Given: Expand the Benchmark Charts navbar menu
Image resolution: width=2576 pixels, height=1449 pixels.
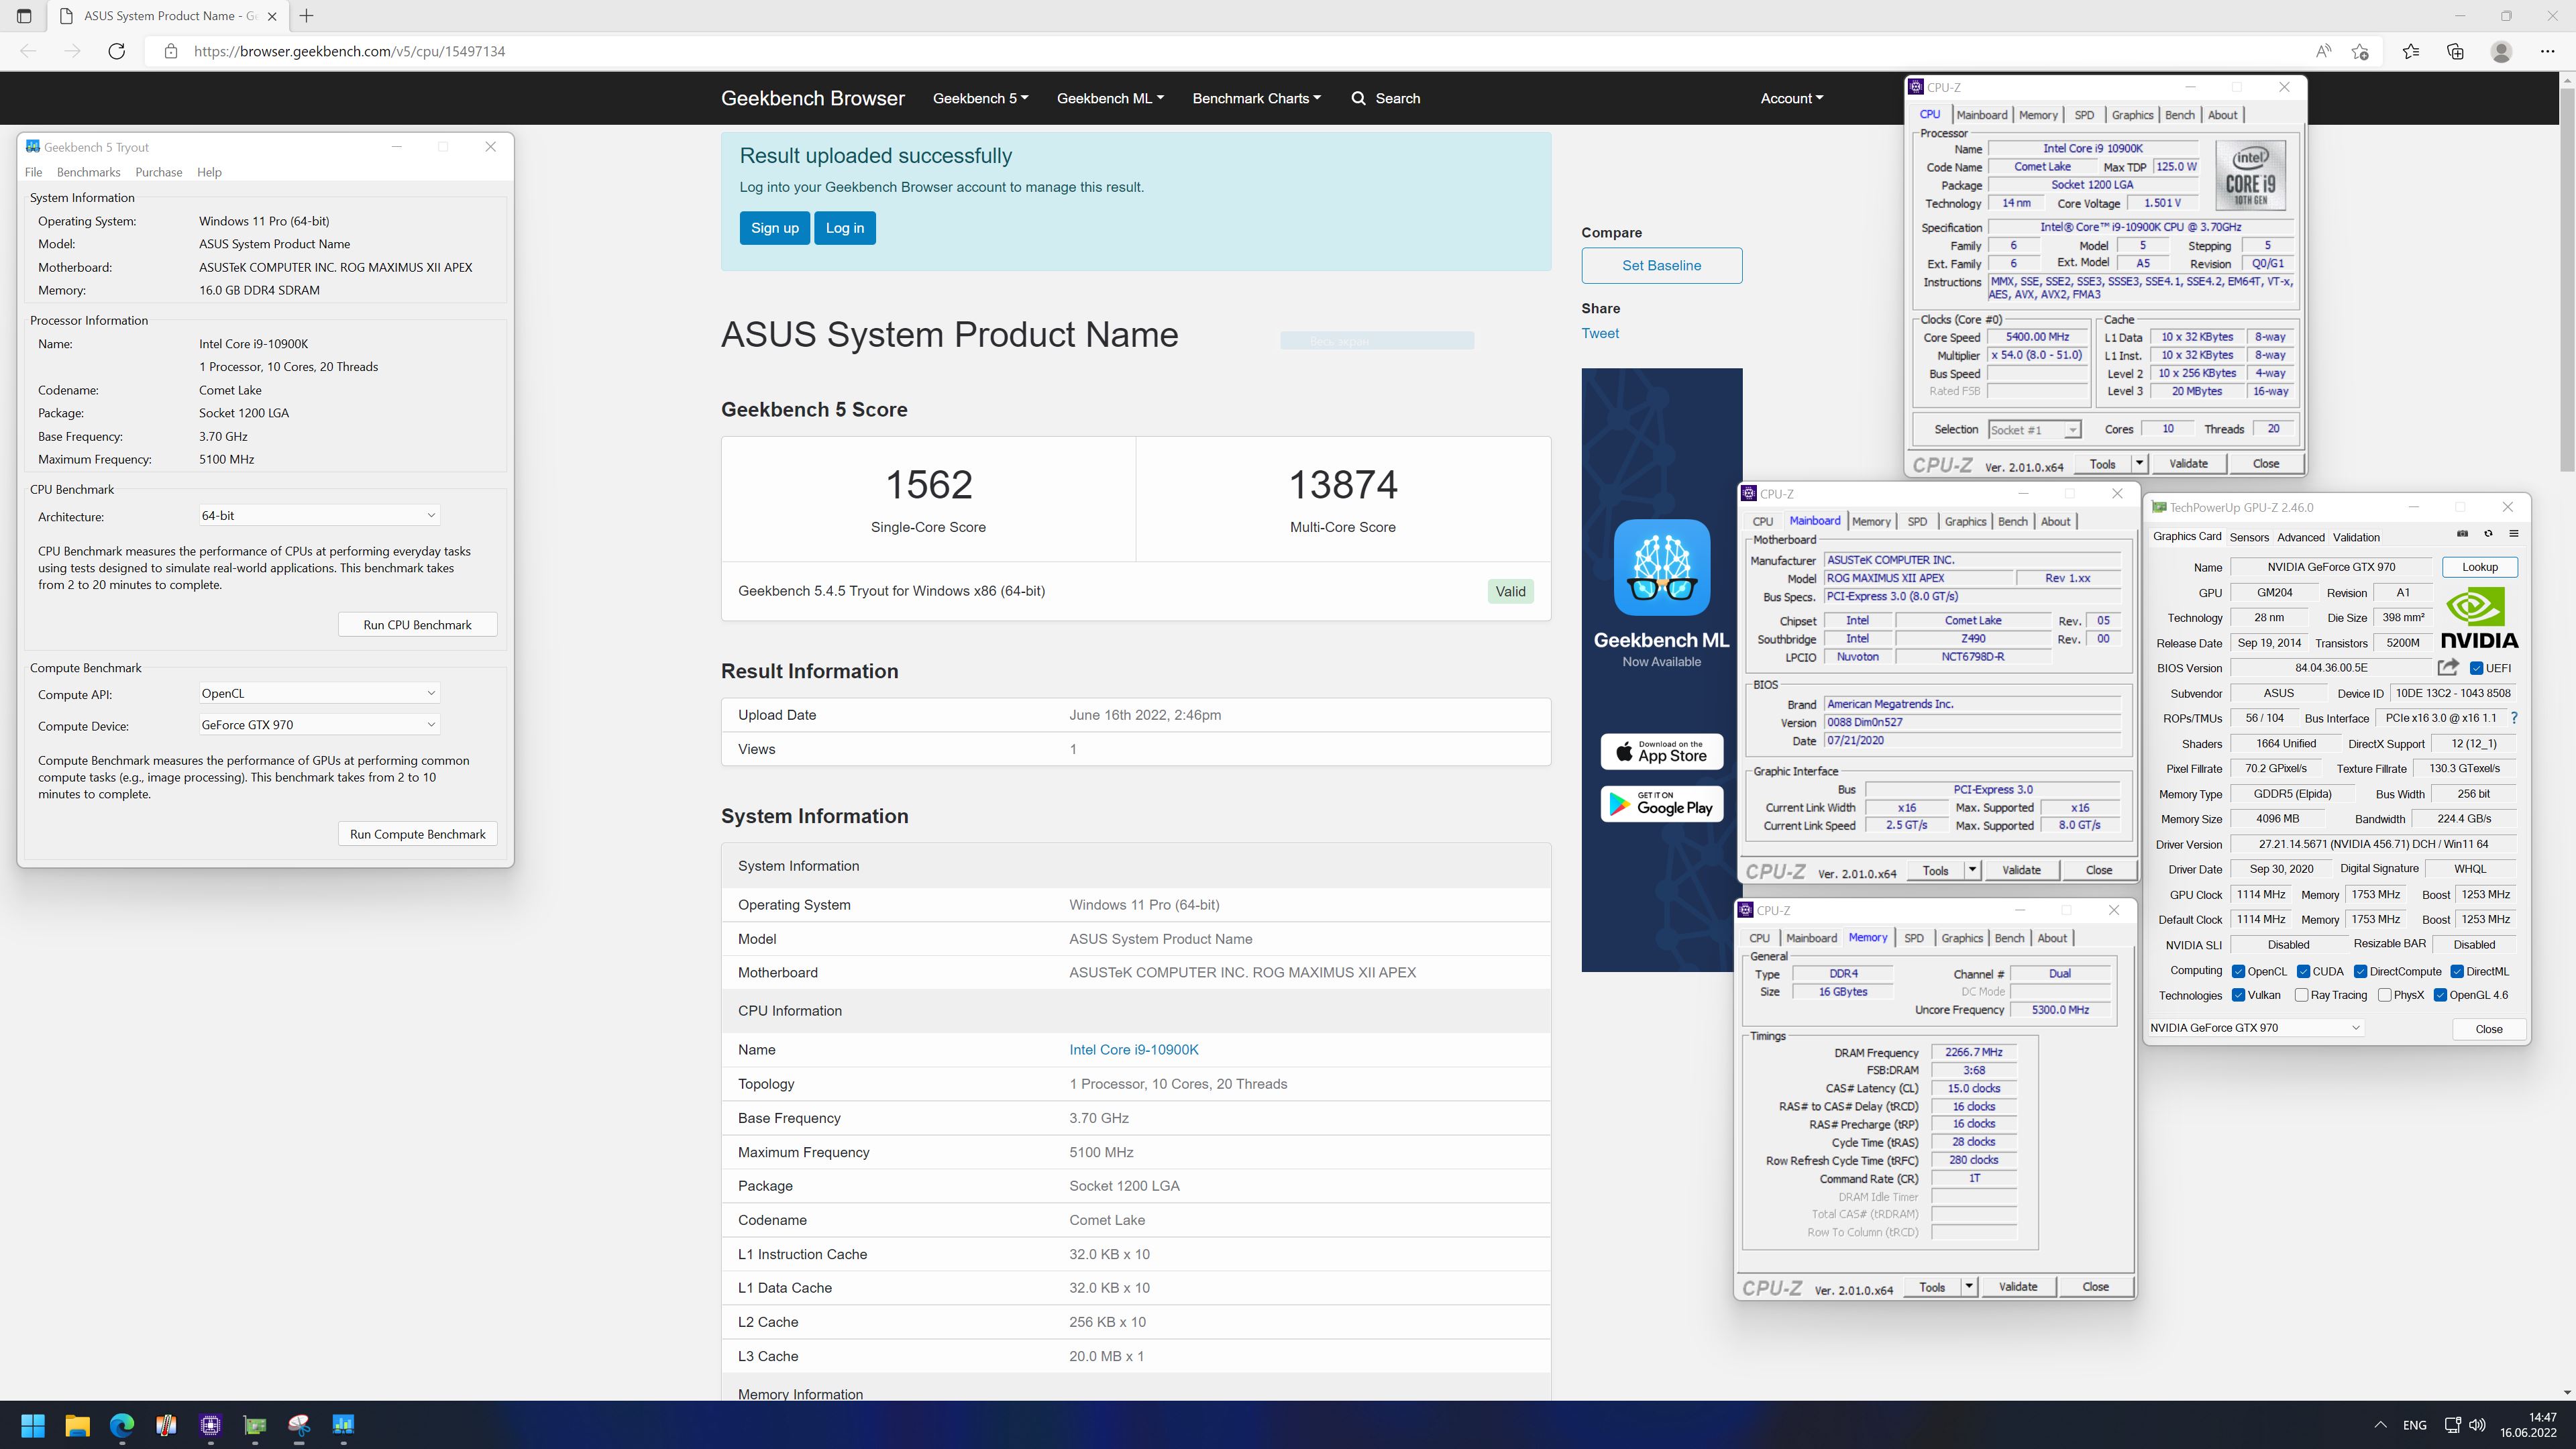Looking at the screenshot, I should 1256,98.
